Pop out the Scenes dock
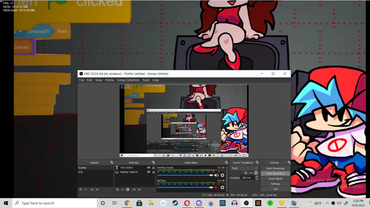The width and height of the screenshot is (370, 208). tap(111, 162)
